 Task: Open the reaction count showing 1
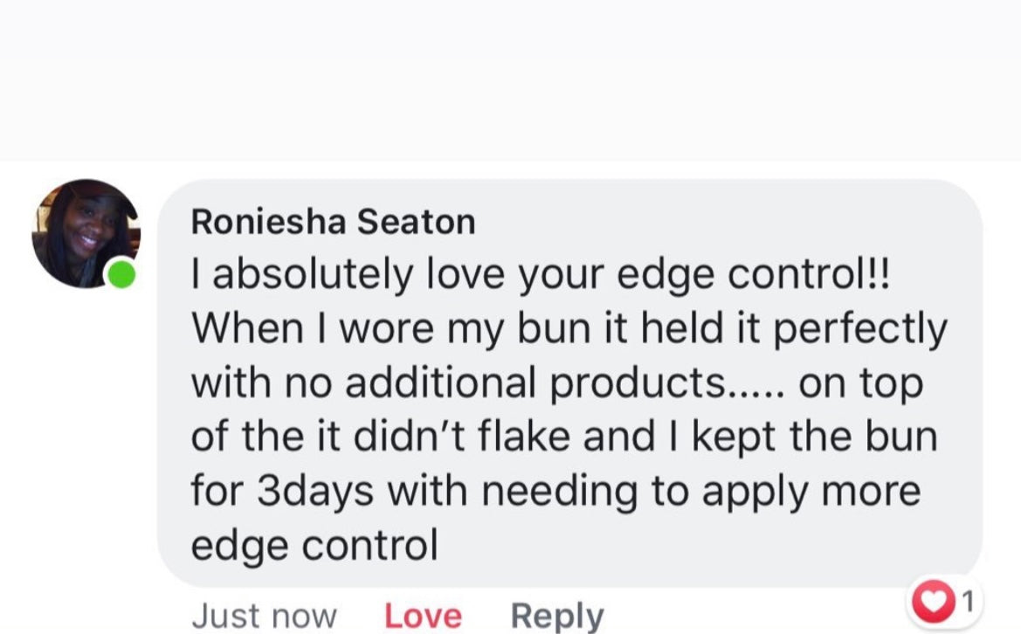pos(965,601)
